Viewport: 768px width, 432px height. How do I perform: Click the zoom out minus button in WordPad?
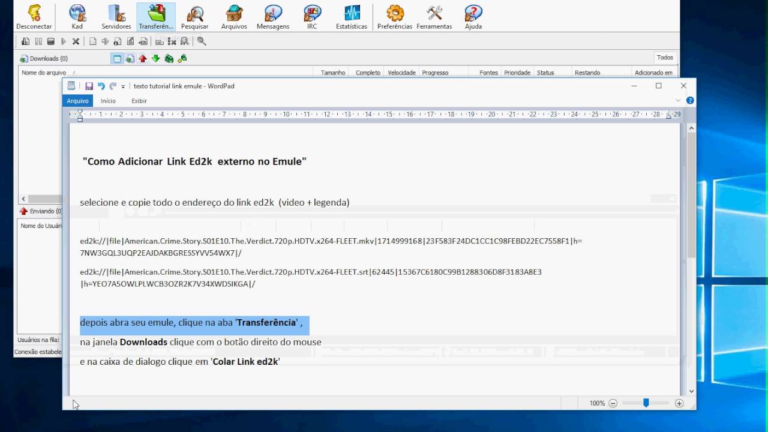[613, 403]
